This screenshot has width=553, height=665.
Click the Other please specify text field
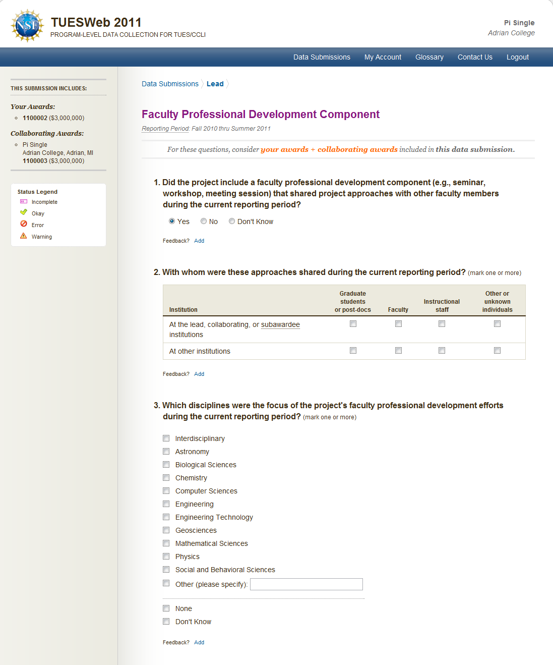[x=306, y=584]
